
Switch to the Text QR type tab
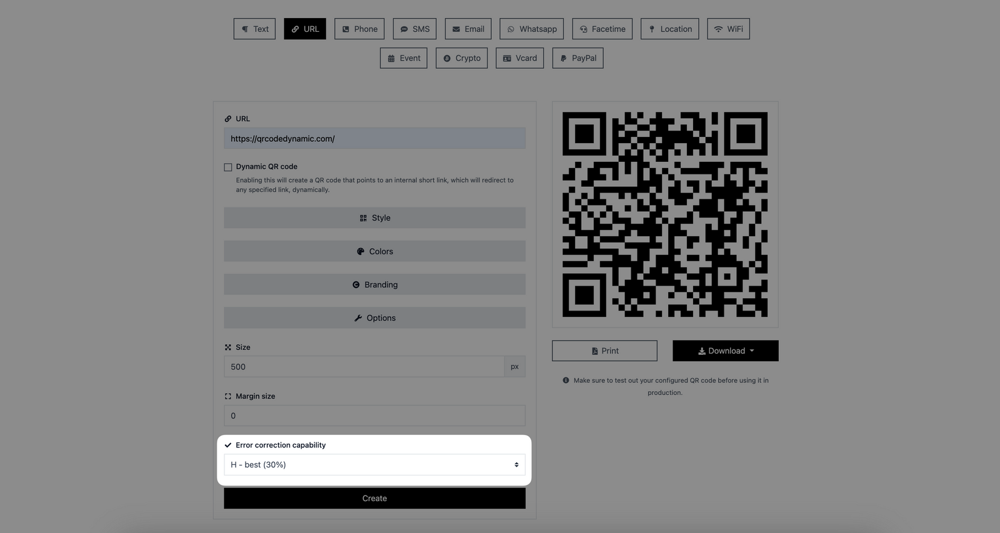click(254, 29)
